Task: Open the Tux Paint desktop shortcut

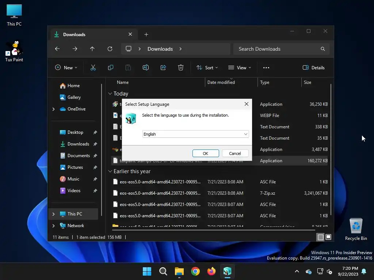Action: pyautogui.click(x=14, y=51)
